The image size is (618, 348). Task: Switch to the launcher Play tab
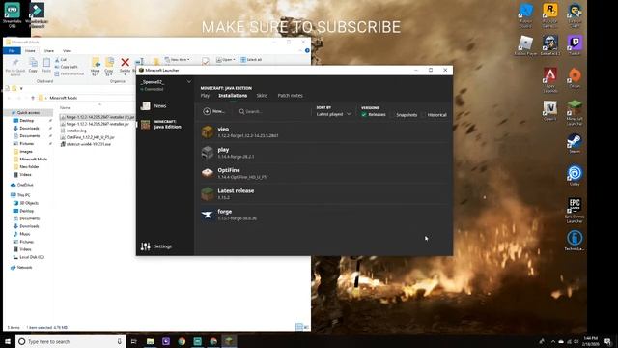205,96
